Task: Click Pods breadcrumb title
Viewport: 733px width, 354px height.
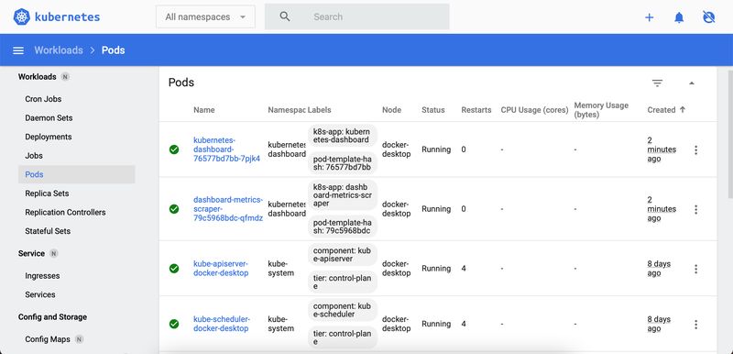Action: (113, 50)
